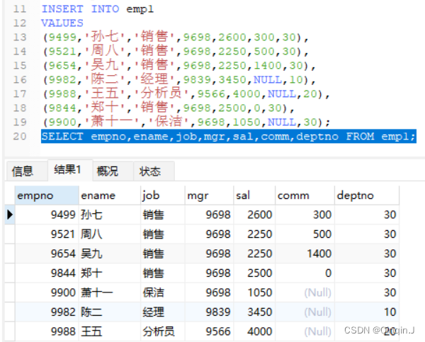Select cell with empno 9844
The image size is (425, 342).
(47, 273)
